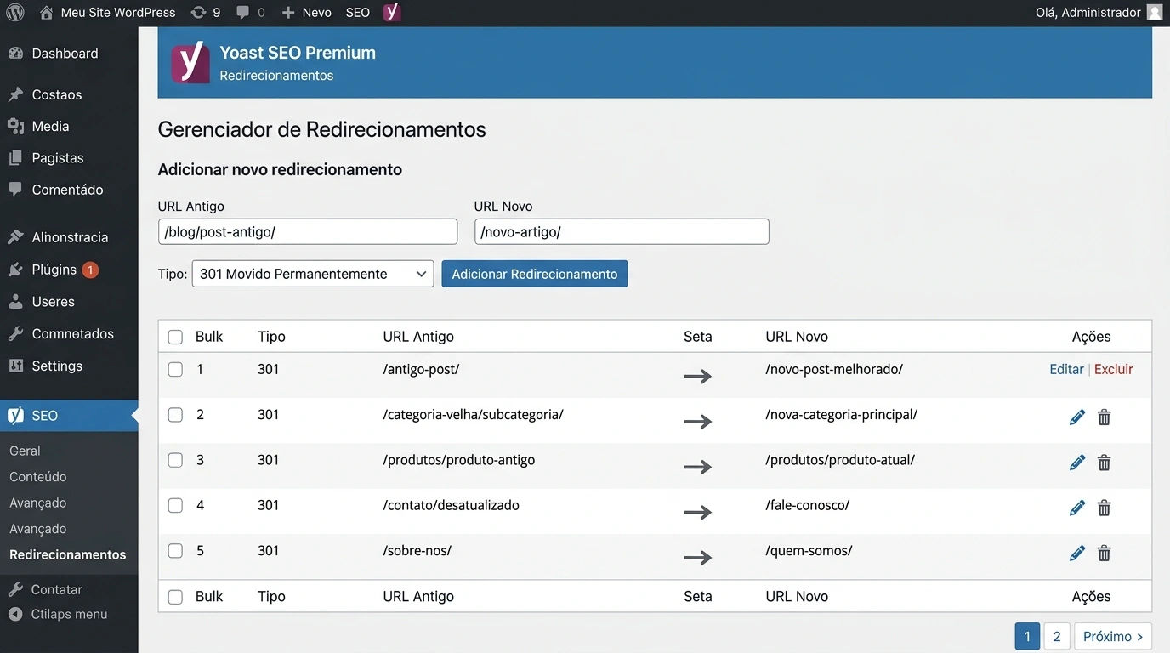Click the Plúgins update badge 1
Screen dimensions: 1170x653
[90, 270]
